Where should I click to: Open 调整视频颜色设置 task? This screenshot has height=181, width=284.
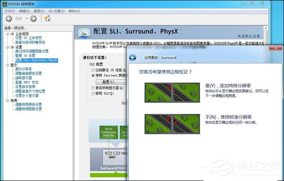(28, 104)
